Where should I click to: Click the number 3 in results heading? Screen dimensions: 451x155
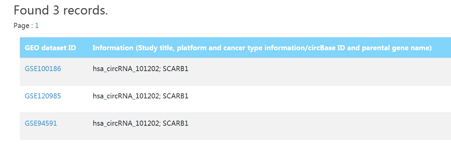pyautogui.click(x=56, y=10)
